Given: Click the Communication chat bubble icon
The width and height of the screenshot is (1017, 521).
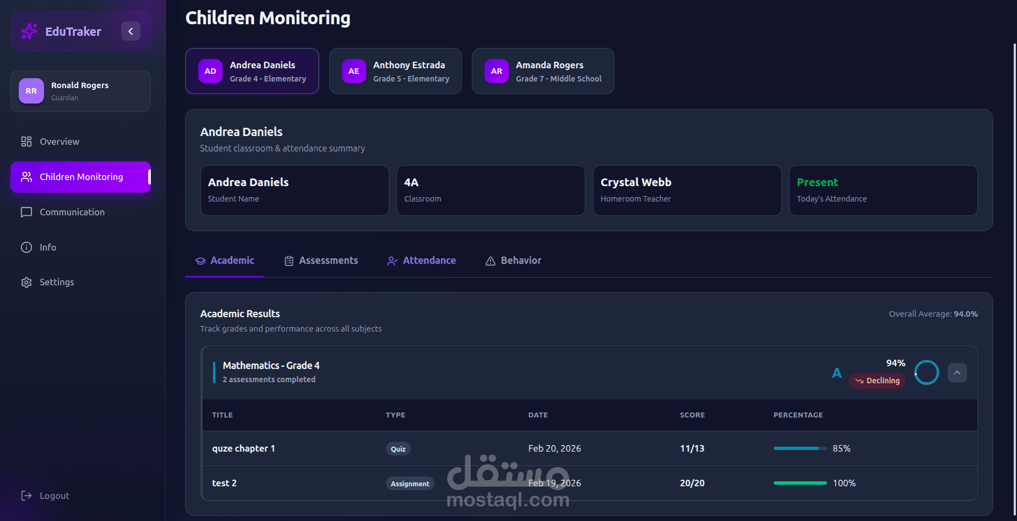Looking at the screenshot, I should coord(26,212).
